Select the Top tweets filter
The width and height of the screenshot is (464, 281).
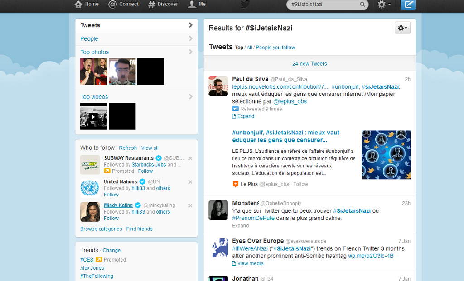(x=239, y=48)
